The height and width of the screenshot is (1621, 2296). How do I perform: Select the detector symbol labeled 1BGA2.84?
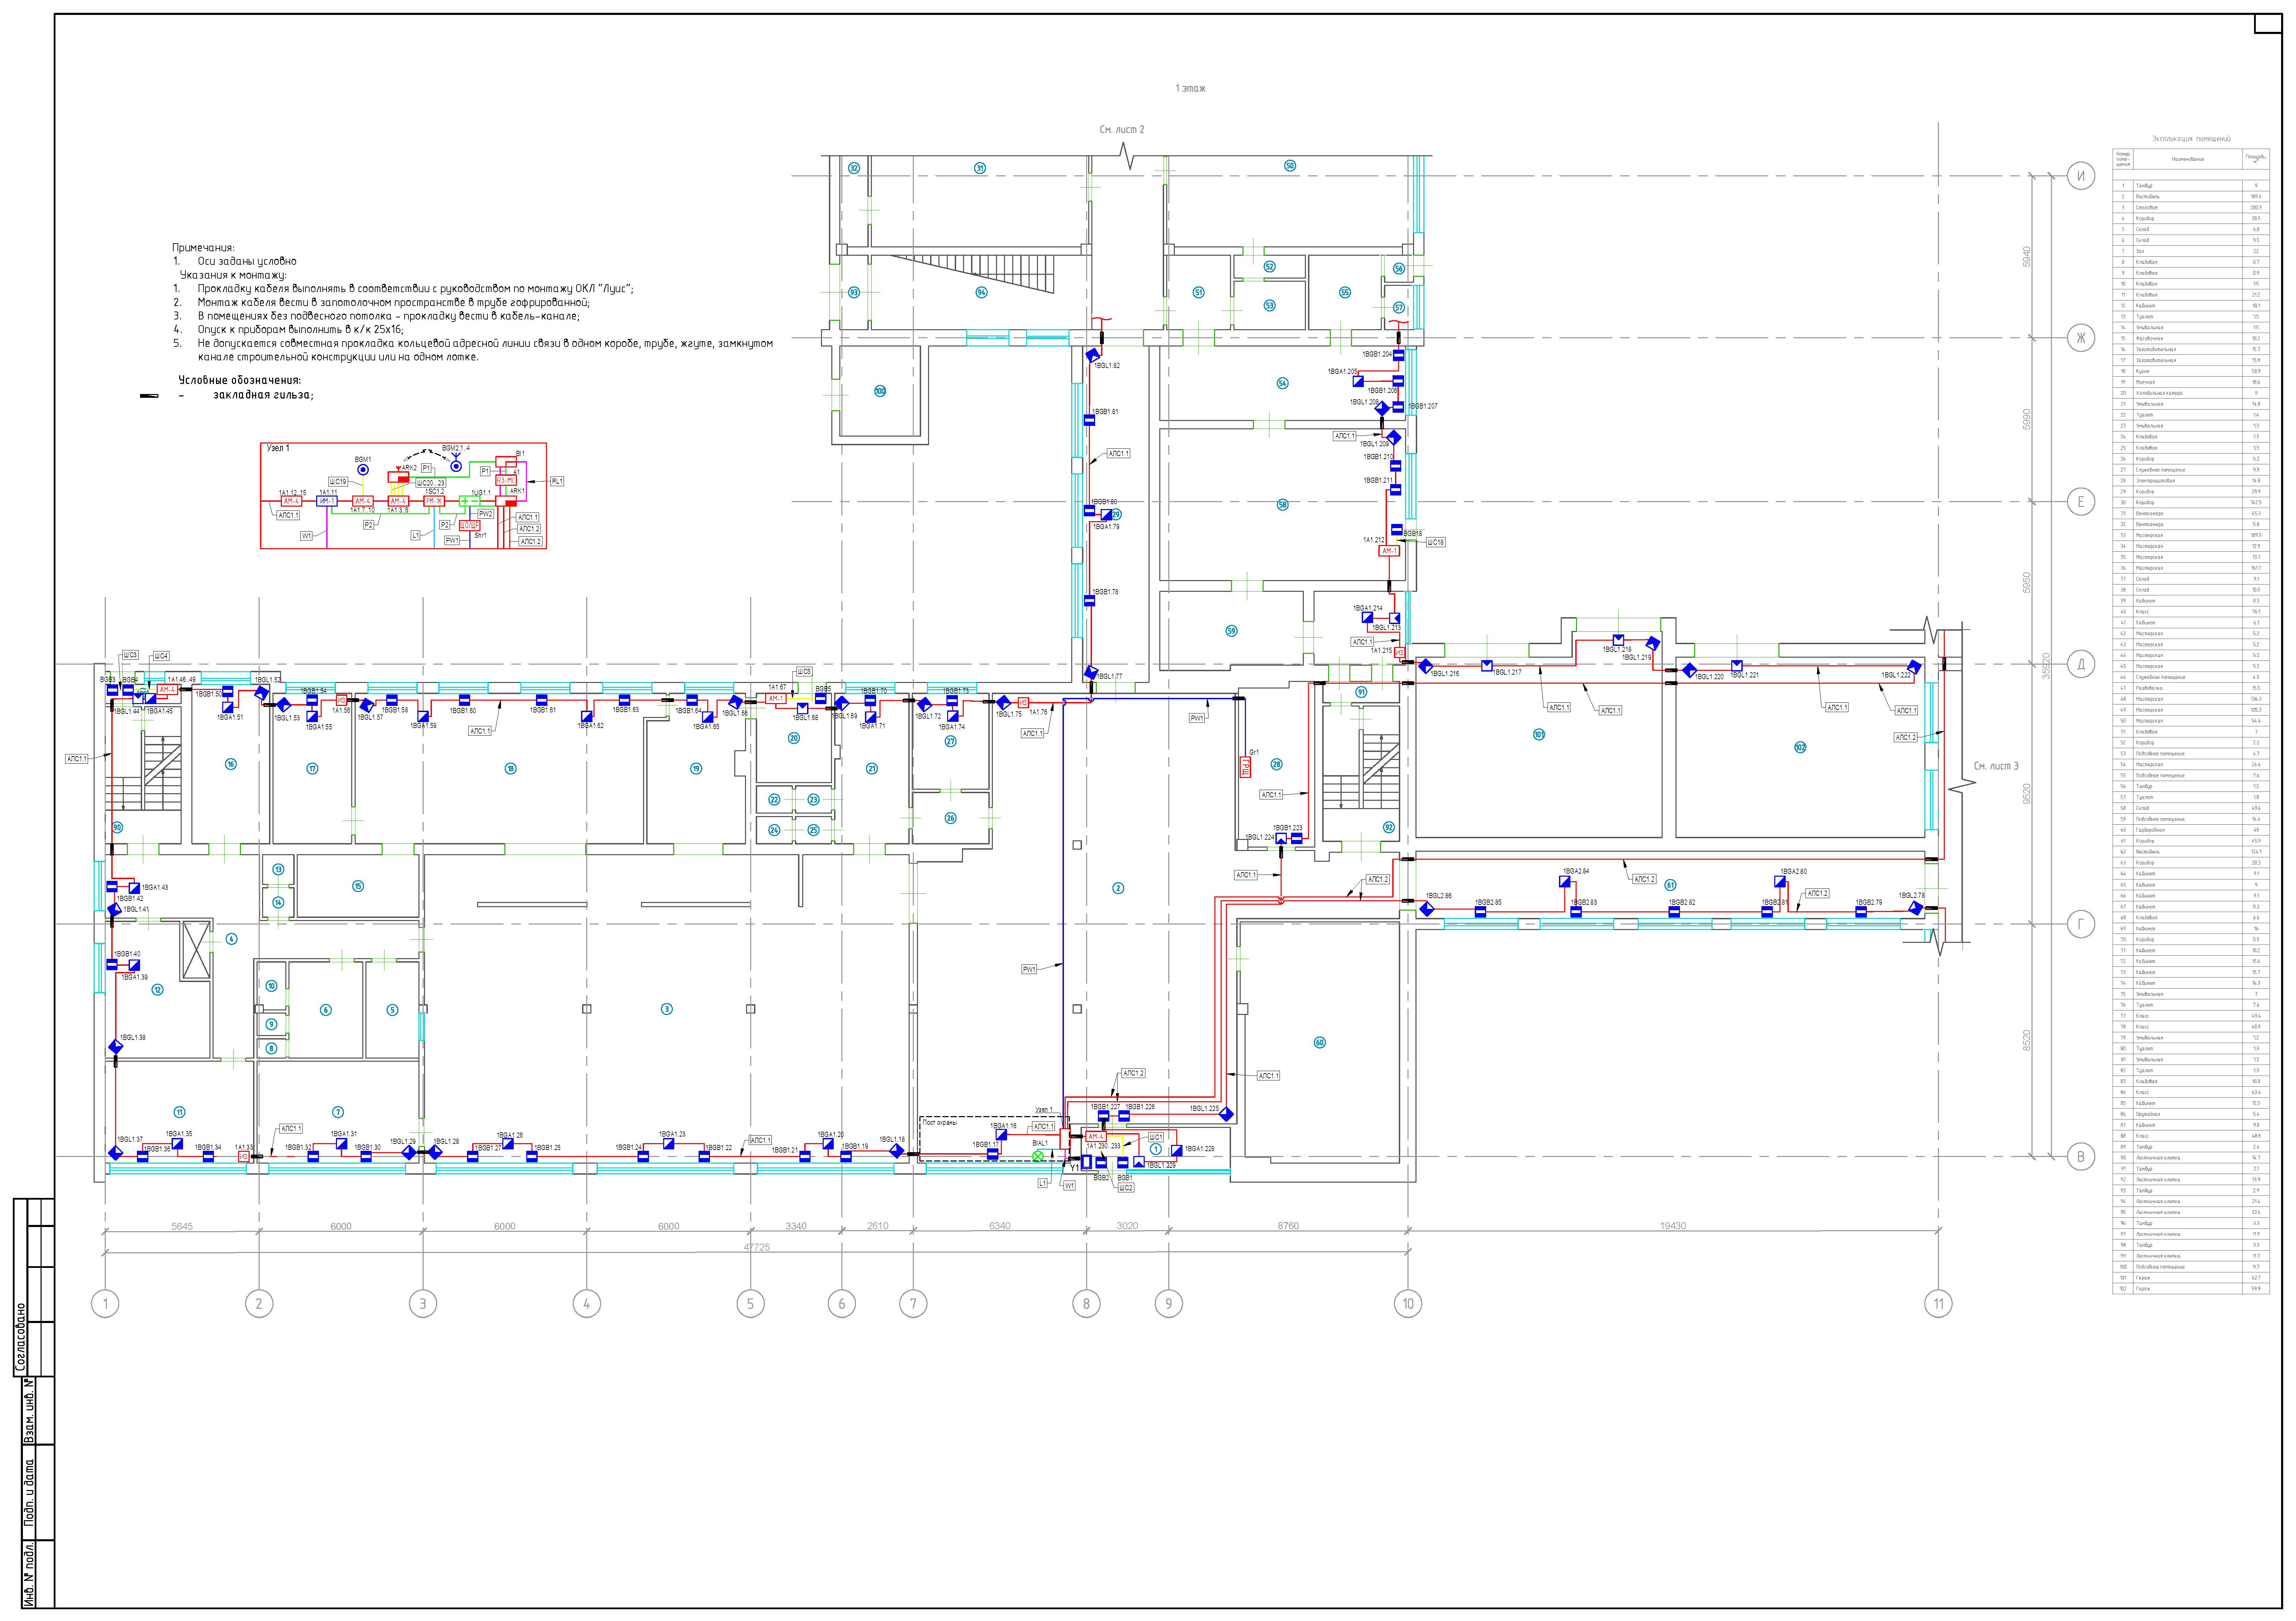1565,882
